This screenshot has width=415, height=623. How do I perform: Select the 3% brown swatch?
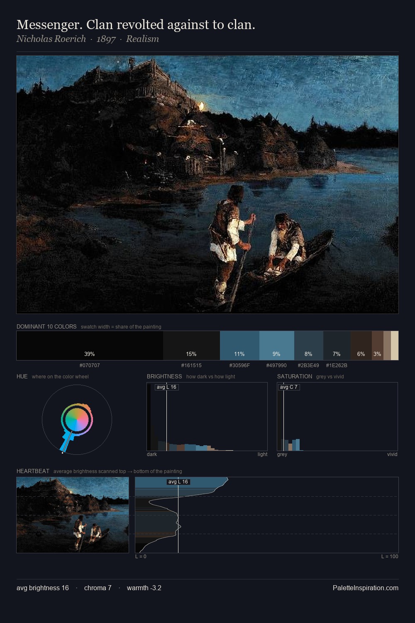click(378, 346)
